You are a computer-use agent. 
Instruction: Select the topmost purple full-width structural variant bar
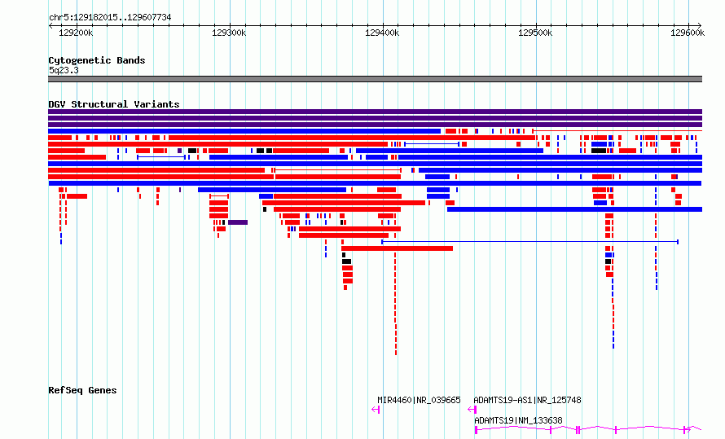coord(375,112)
